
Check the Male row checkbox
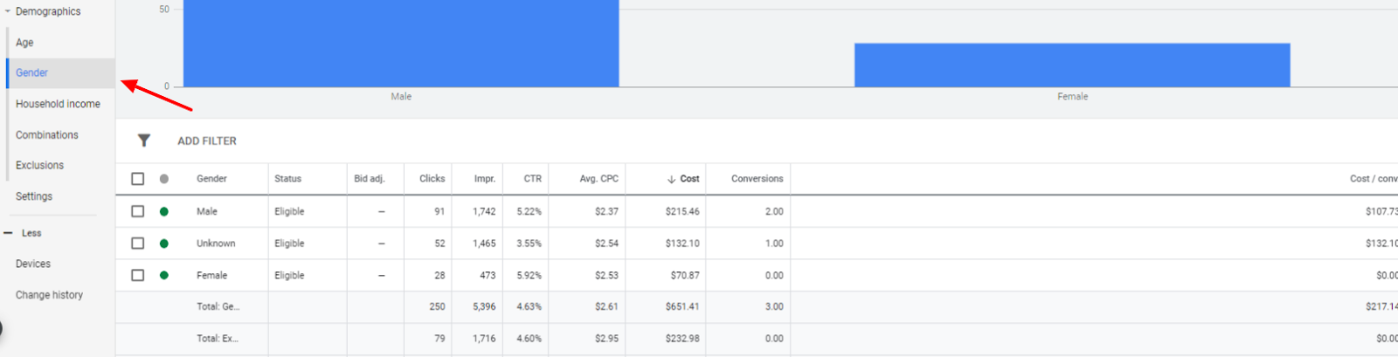point(137,211)
